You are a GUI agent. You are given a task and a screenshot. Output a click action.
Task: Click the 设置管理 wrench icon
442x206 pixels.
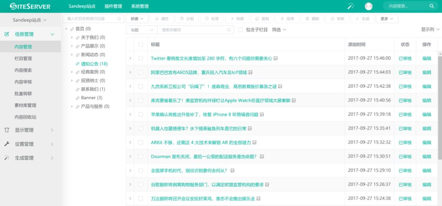click(x=7, y=144)
